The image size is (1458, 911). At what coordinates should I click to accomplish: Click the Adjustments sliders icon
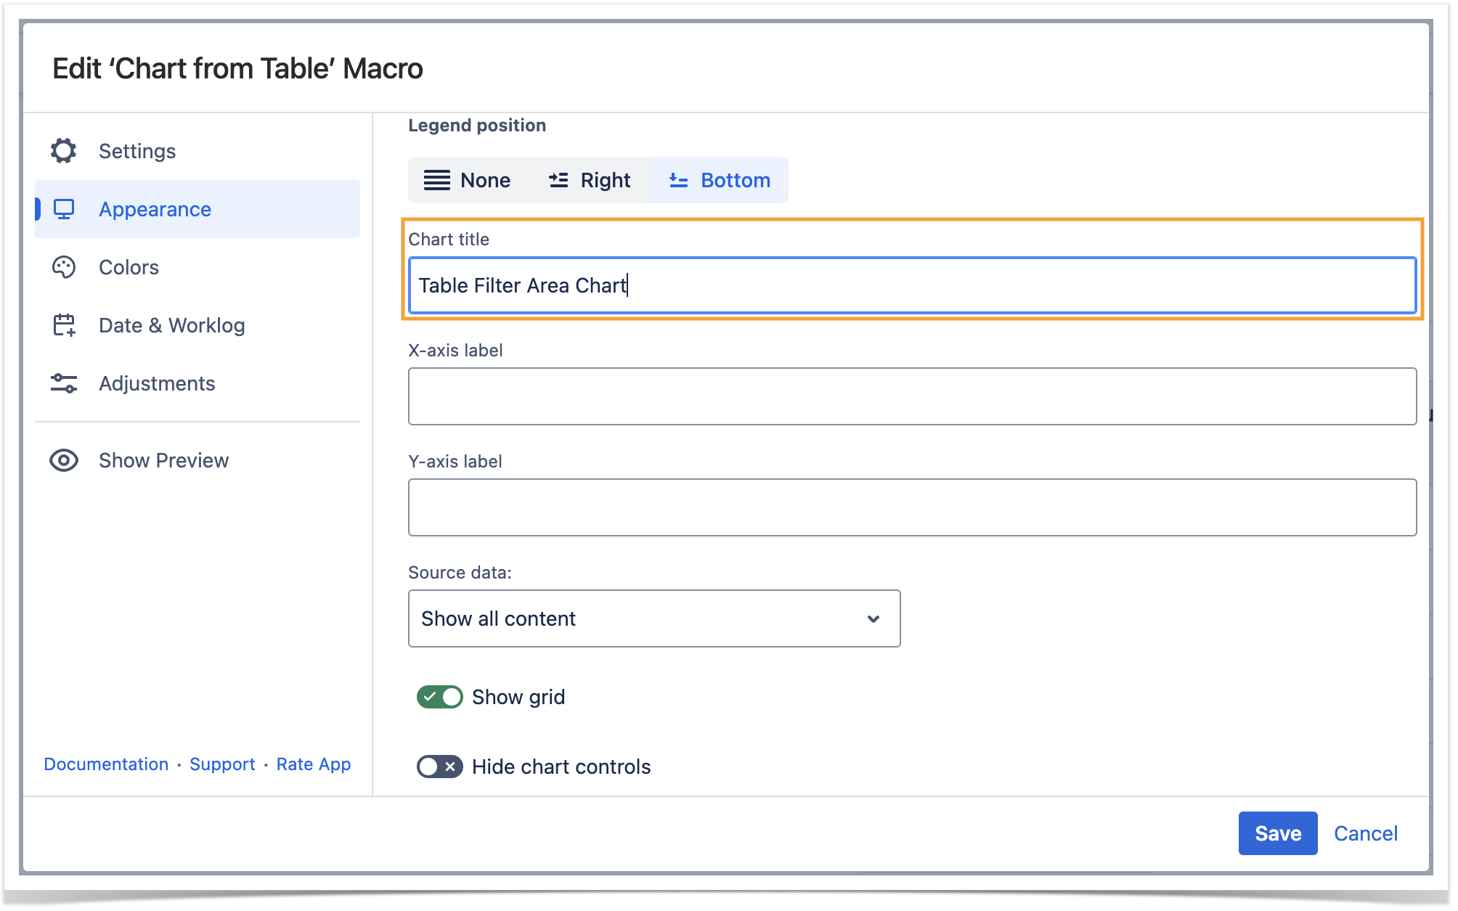point(64,383)
